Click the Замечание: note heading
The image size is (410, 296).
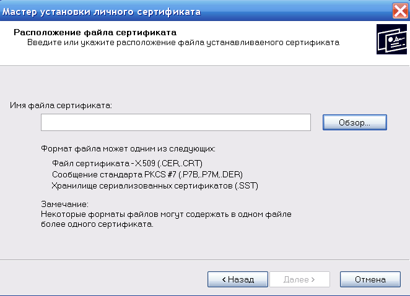[65, 204]
